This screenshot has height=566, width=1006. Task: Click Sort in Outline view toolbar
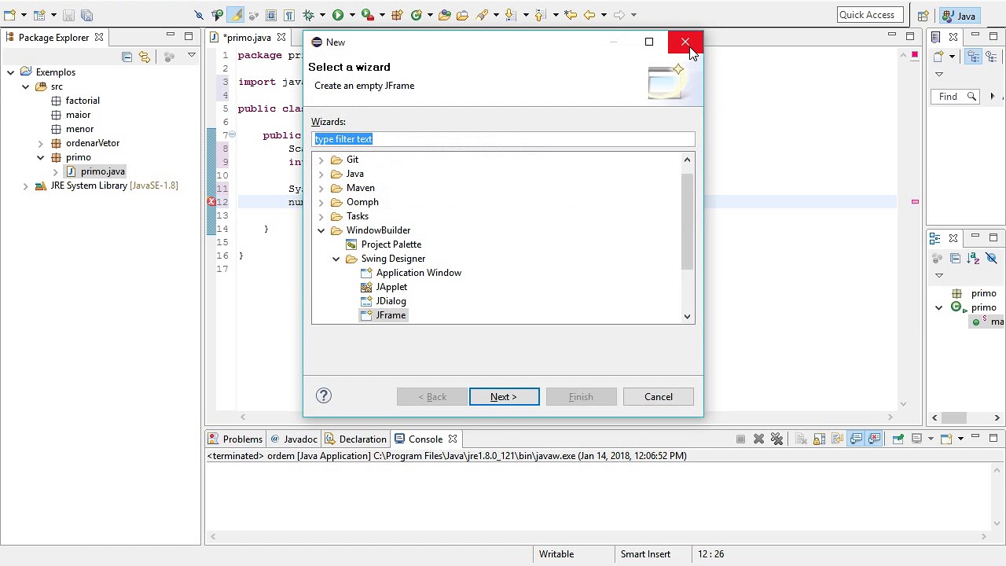click(974, 259)
